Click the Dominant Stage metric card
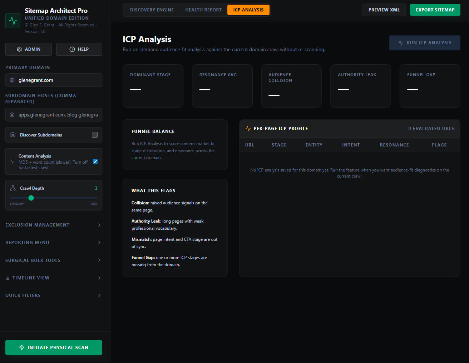Viewport: 469px width, 363px height. click(153, 86)
